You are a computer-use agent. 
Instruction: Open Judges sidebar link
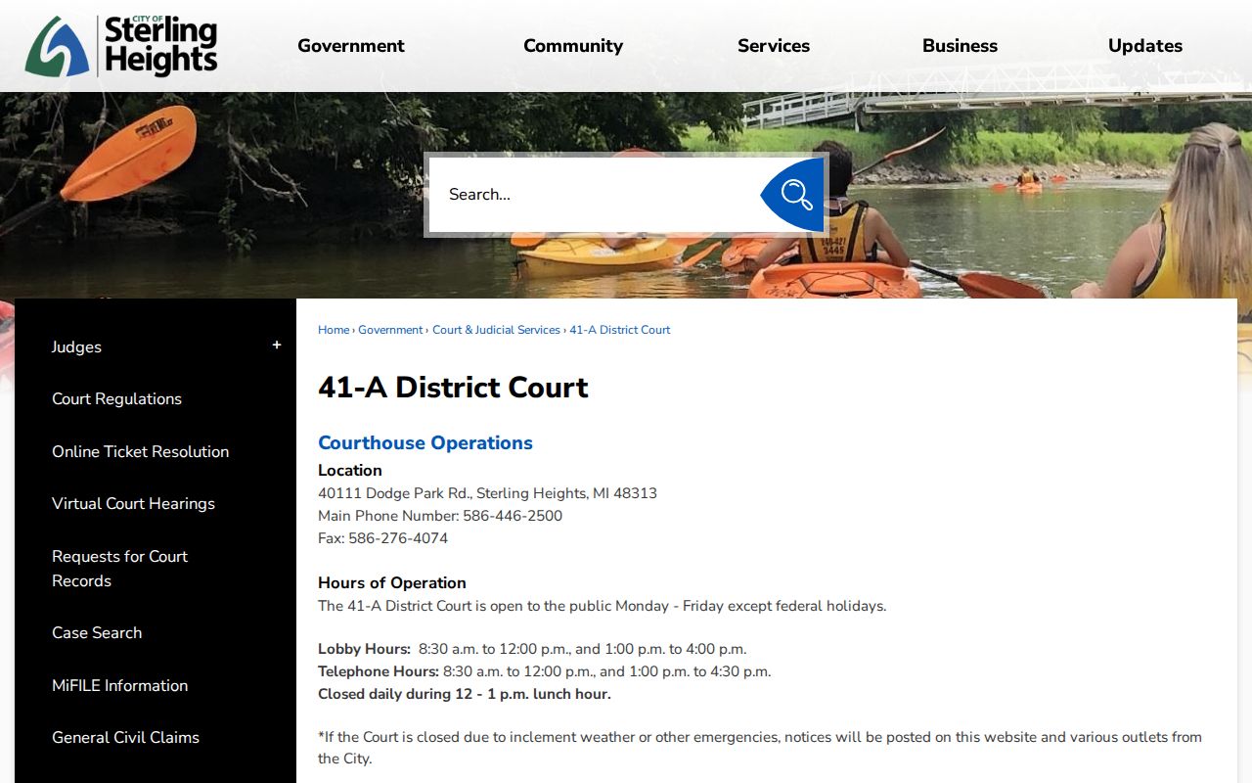(76, 346)
